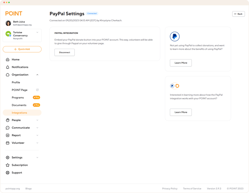Expand the Communicate menu chevron
Screen dimensions: 249x193
pyautogui.click(x=37, y=128)
